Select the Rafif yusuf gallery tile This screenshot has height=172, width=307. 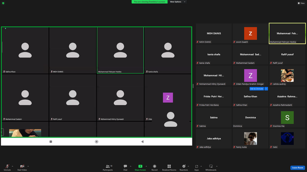pos(287,54)
